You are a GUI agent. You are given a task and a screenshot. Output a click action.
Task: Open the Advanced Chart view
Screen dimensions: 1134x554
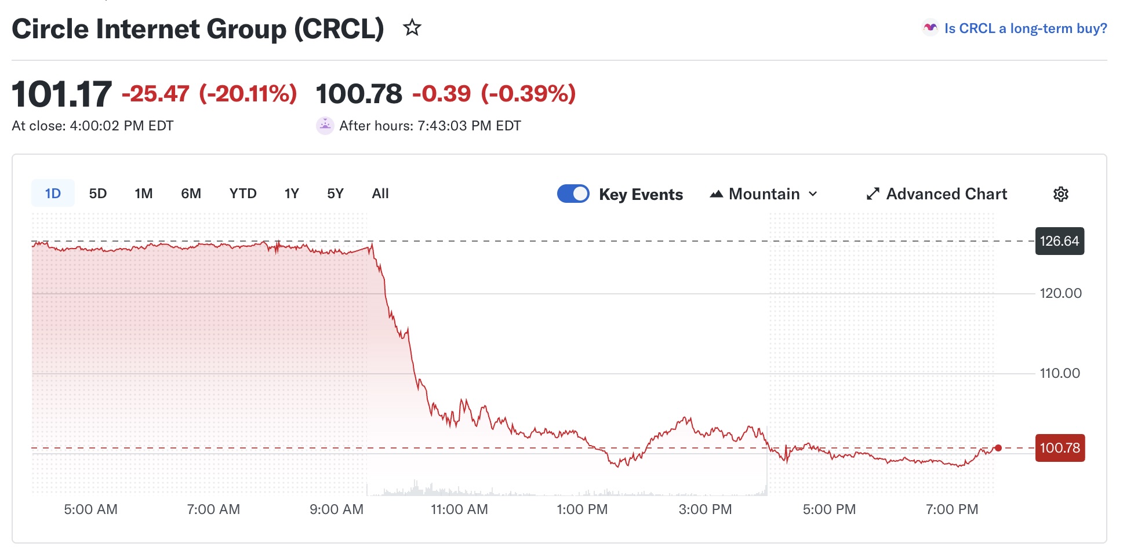946,194
